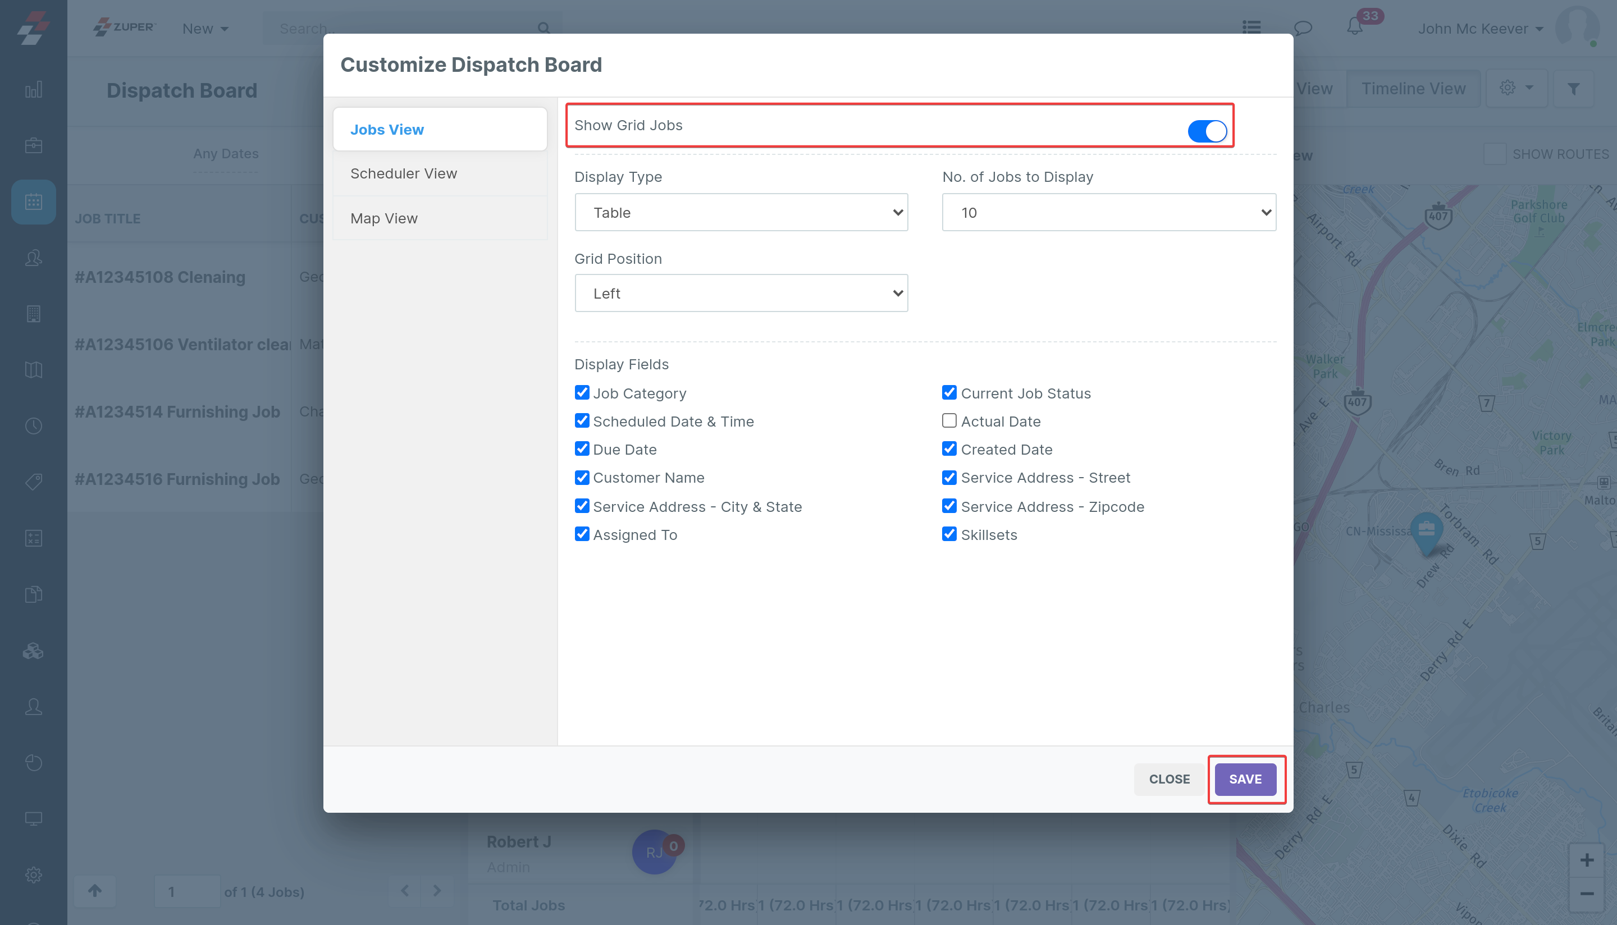This screenshot has width=1617, height=925.
Task: Click the list view icon in header
Action: click(x=1251, y=28)
